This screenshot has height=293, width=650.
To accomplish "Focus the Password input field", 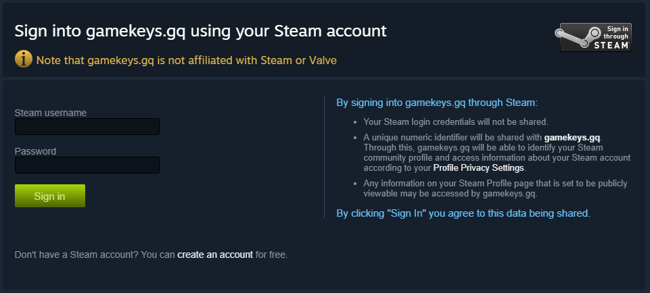I will (x=87, y=165).
